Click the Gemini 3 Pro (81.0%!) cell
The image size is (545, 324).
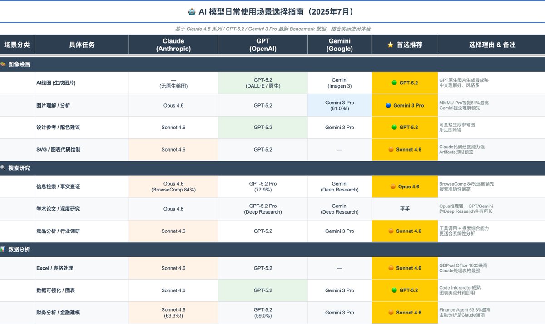[x=340, y=105]
